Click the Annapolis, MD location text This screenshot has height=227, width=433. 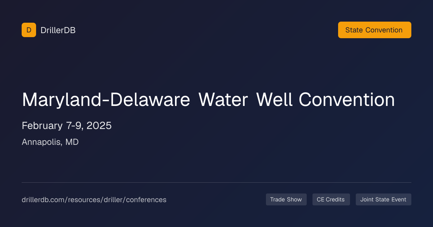50,142
